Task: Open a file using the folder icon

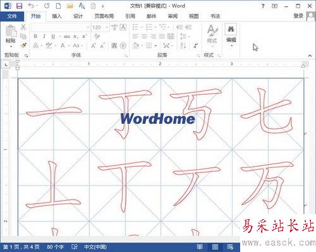Action: pyautogui.click(x=70, y=6)
